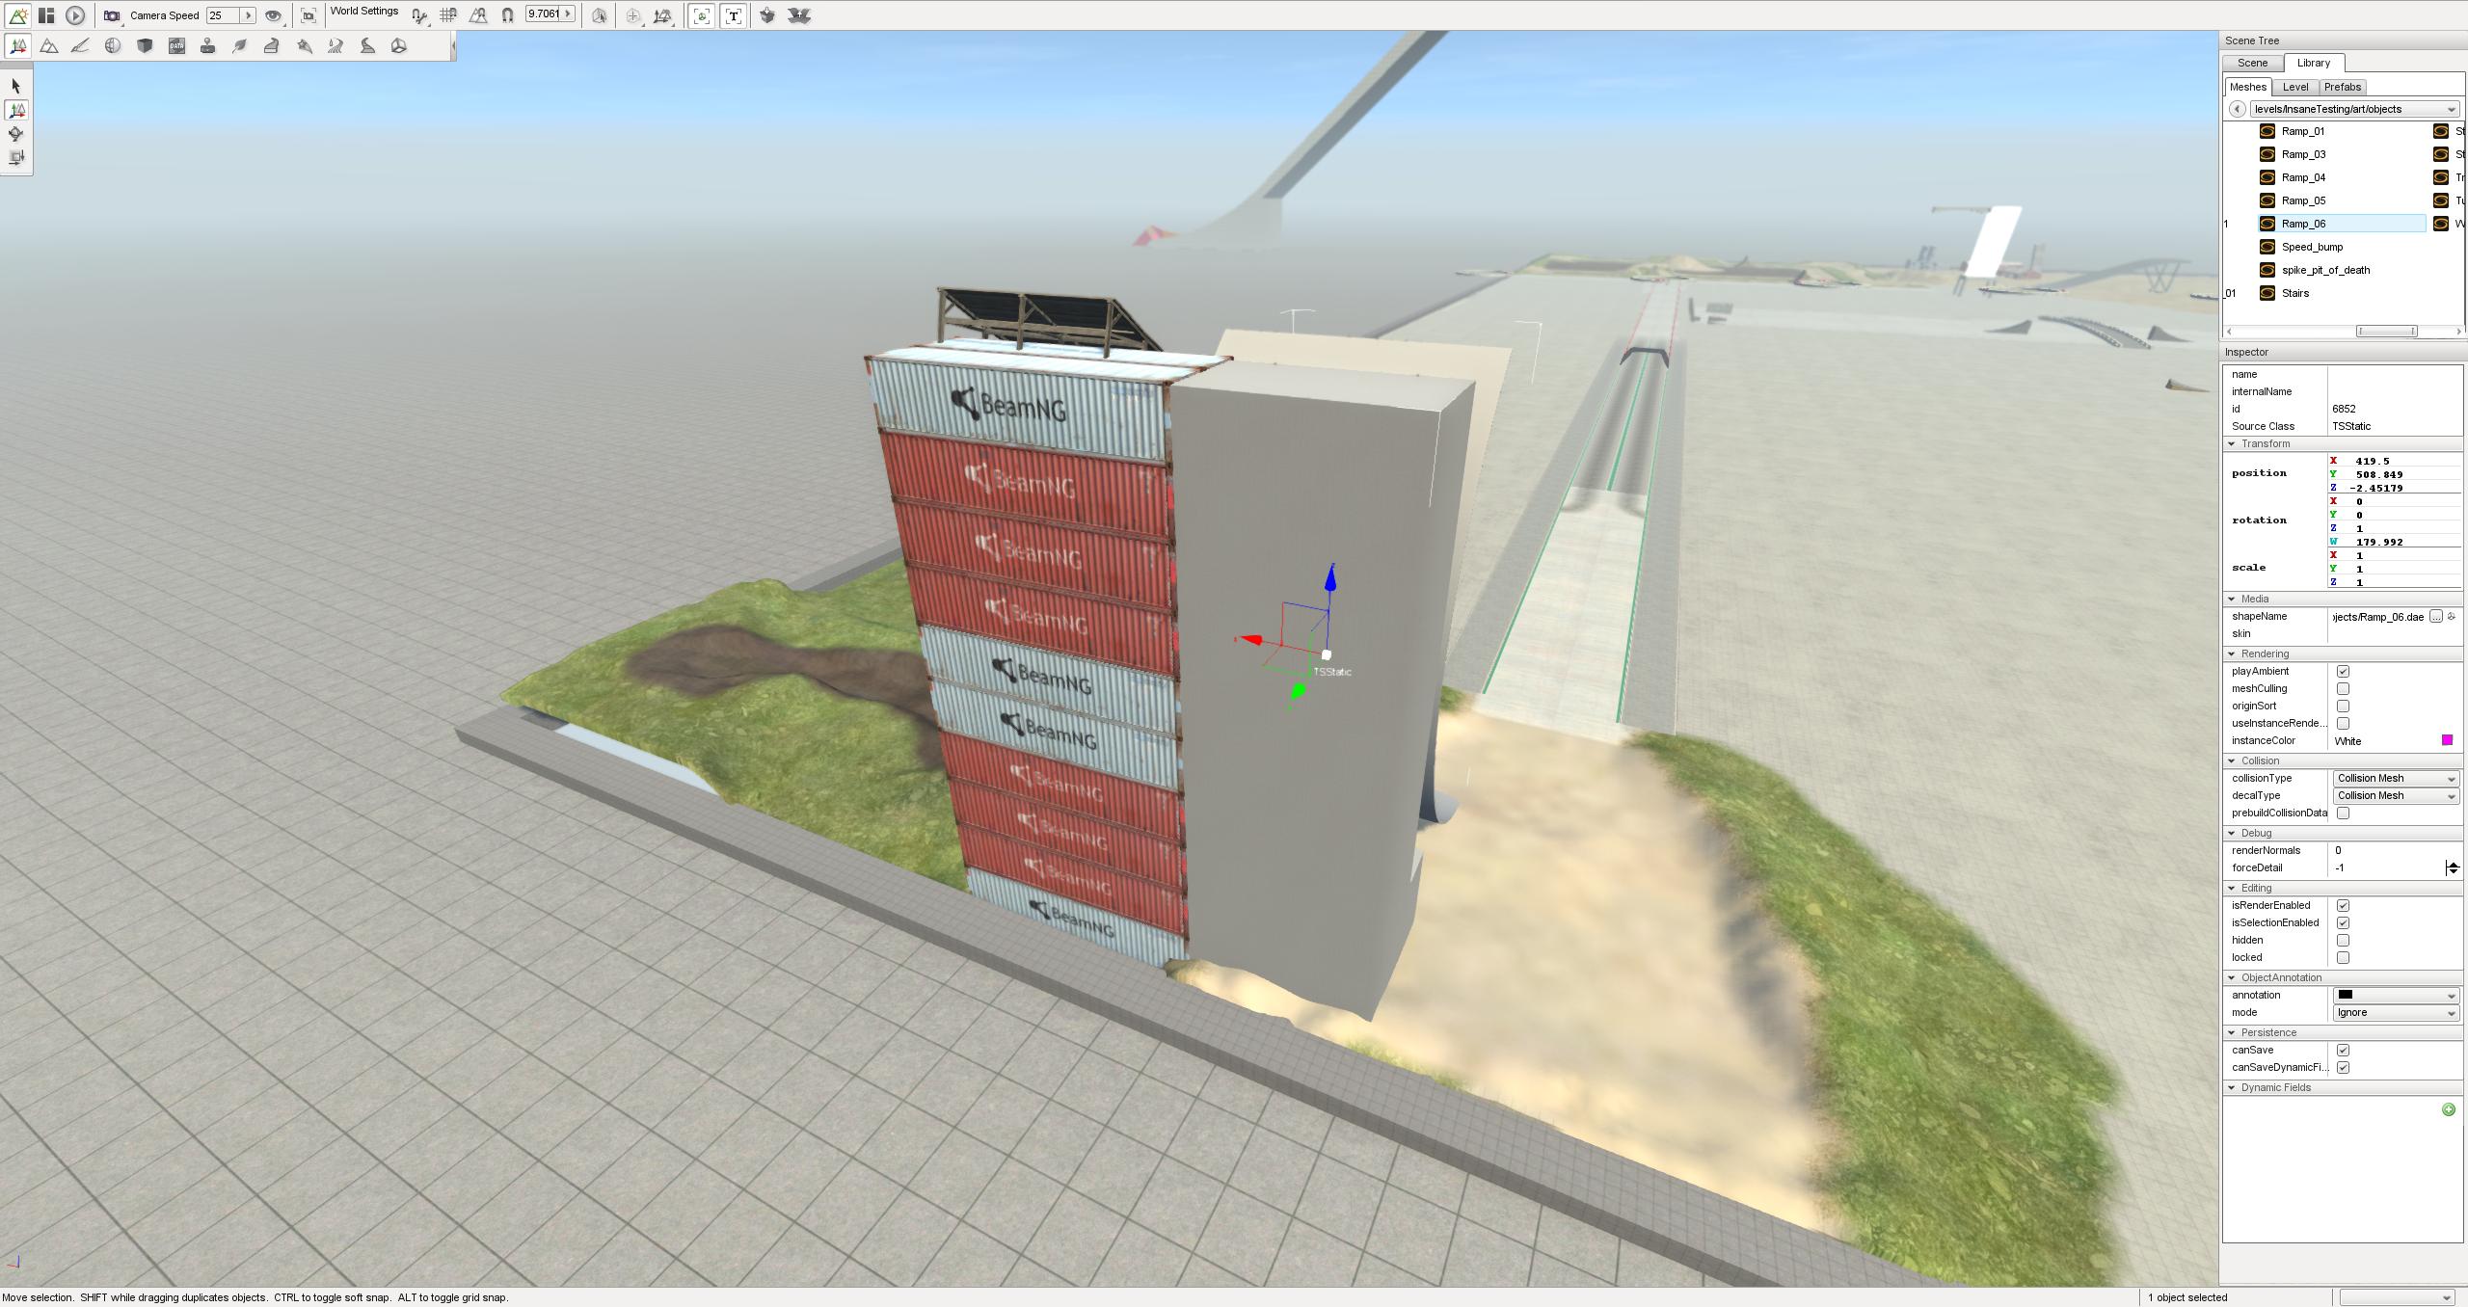Image resolution: width=2468 pixels, height=1307 pixels.
Task: Open the Particle Editor star icon
Action: tap(305, 46)
